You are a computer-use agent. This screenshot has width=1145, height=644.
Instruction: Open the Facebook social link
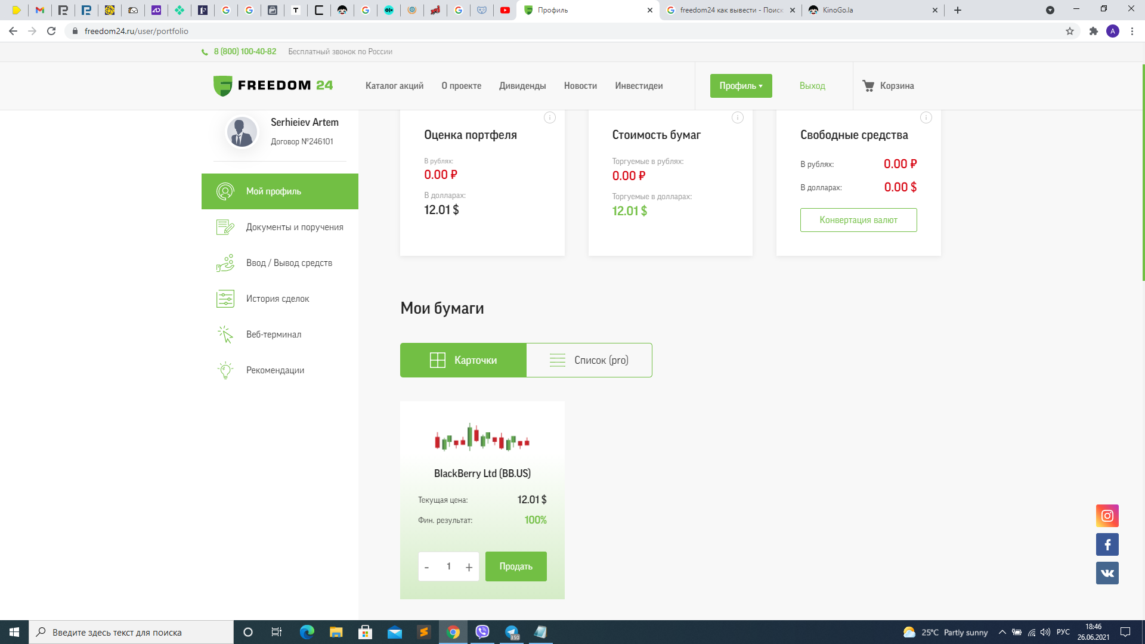coord(1107,544)
